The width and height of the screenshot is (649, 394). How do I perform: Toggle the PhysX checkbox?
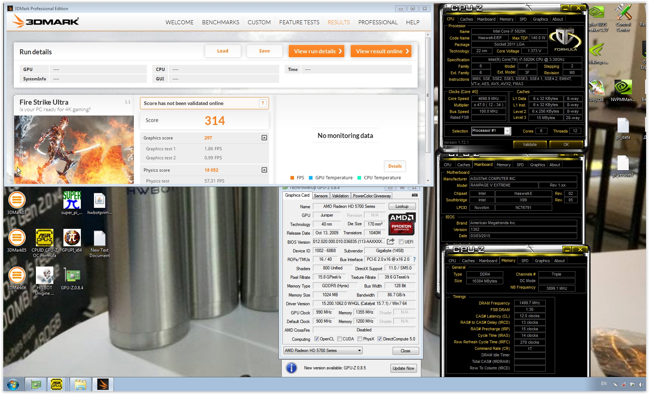360,339
